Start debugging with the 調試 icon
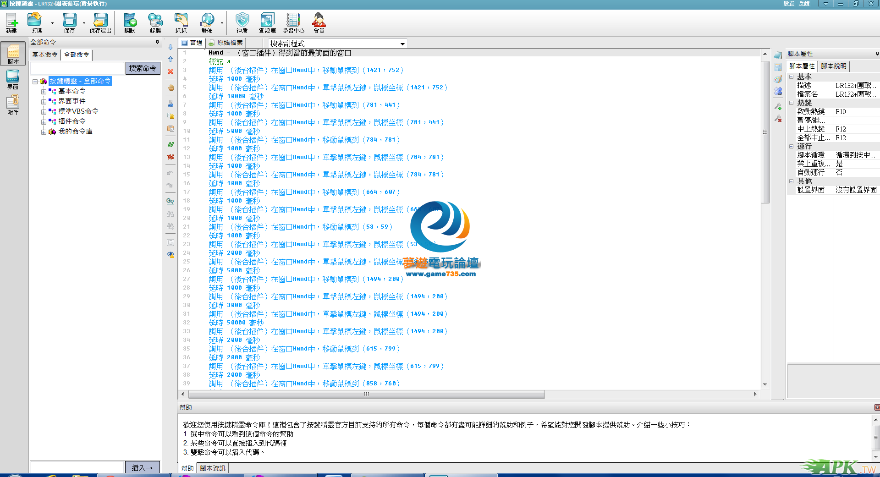Viewport: 880px width, 477px height. pyautogui.click(x=130, y=22)
